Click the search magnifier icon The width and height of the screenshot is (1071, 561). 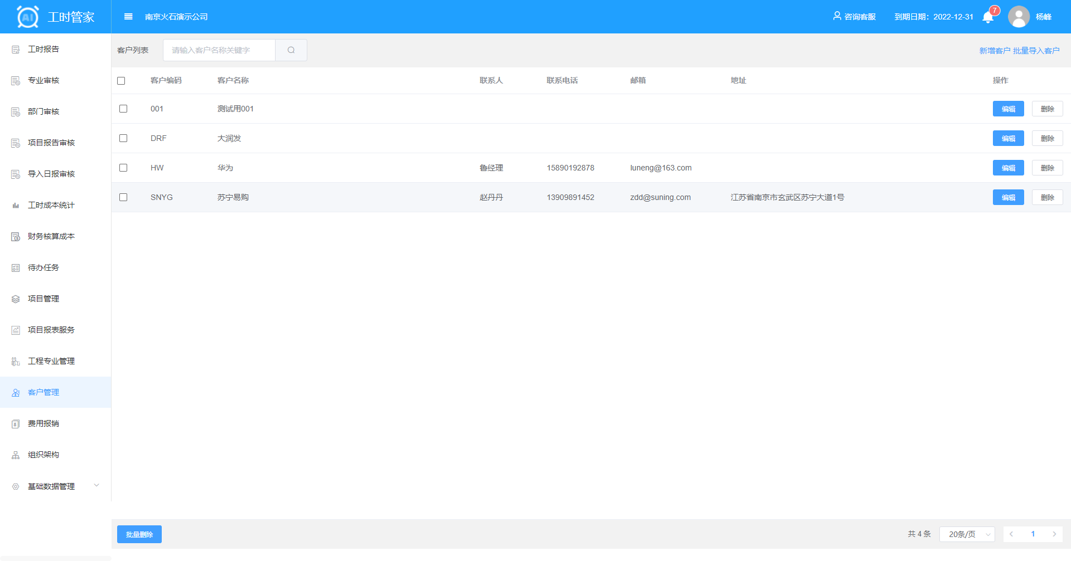[x=291, y=50]
